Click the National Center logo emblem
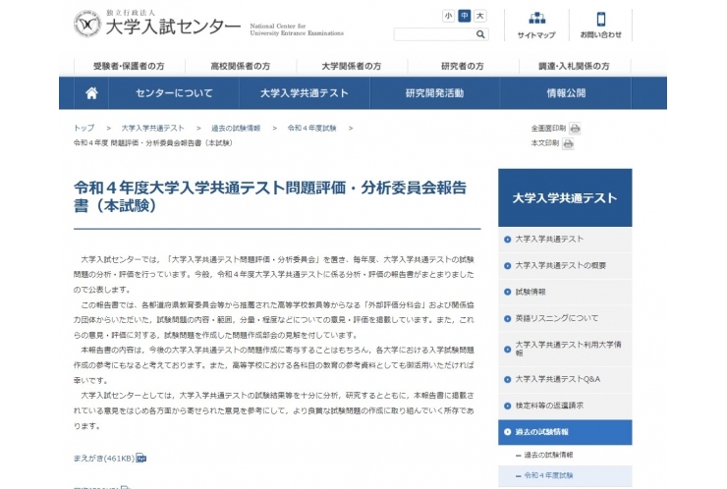The image size is (727, 489). tap(87, 24)
